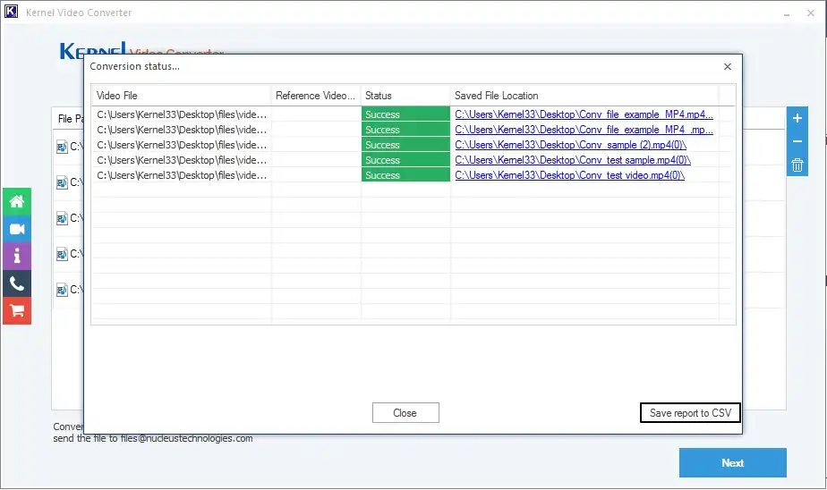Click third file icon in background file list
This screenshot has width=827, height=490.
coord(62,218)
